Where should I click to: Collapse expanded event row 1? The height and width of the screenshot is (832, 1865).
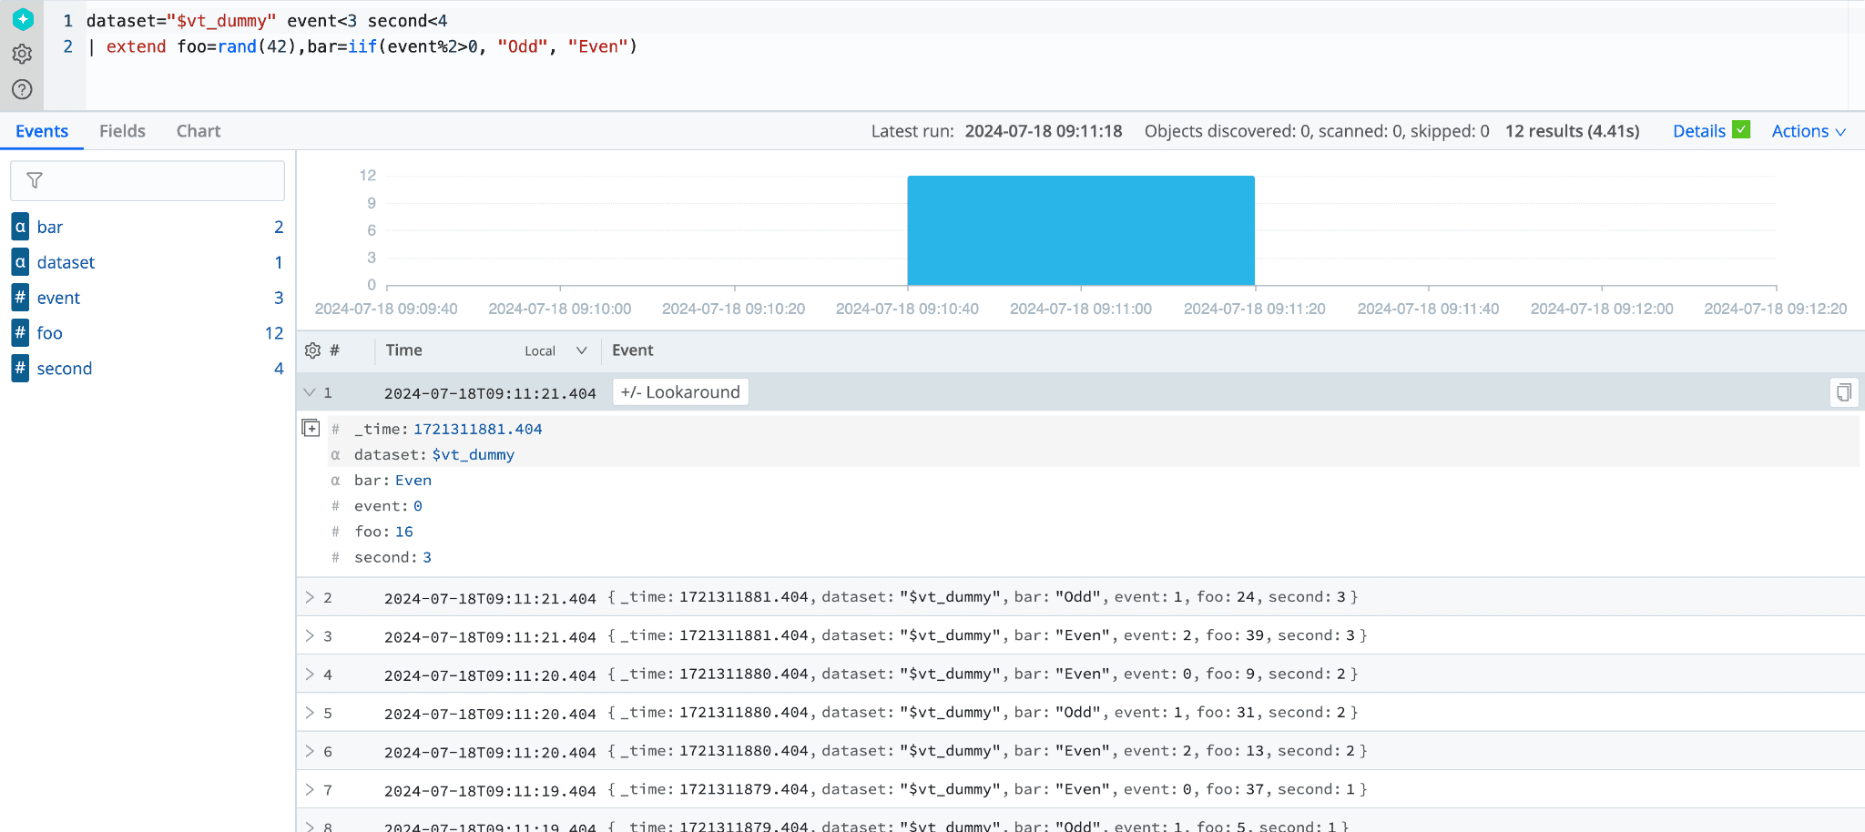310,392
